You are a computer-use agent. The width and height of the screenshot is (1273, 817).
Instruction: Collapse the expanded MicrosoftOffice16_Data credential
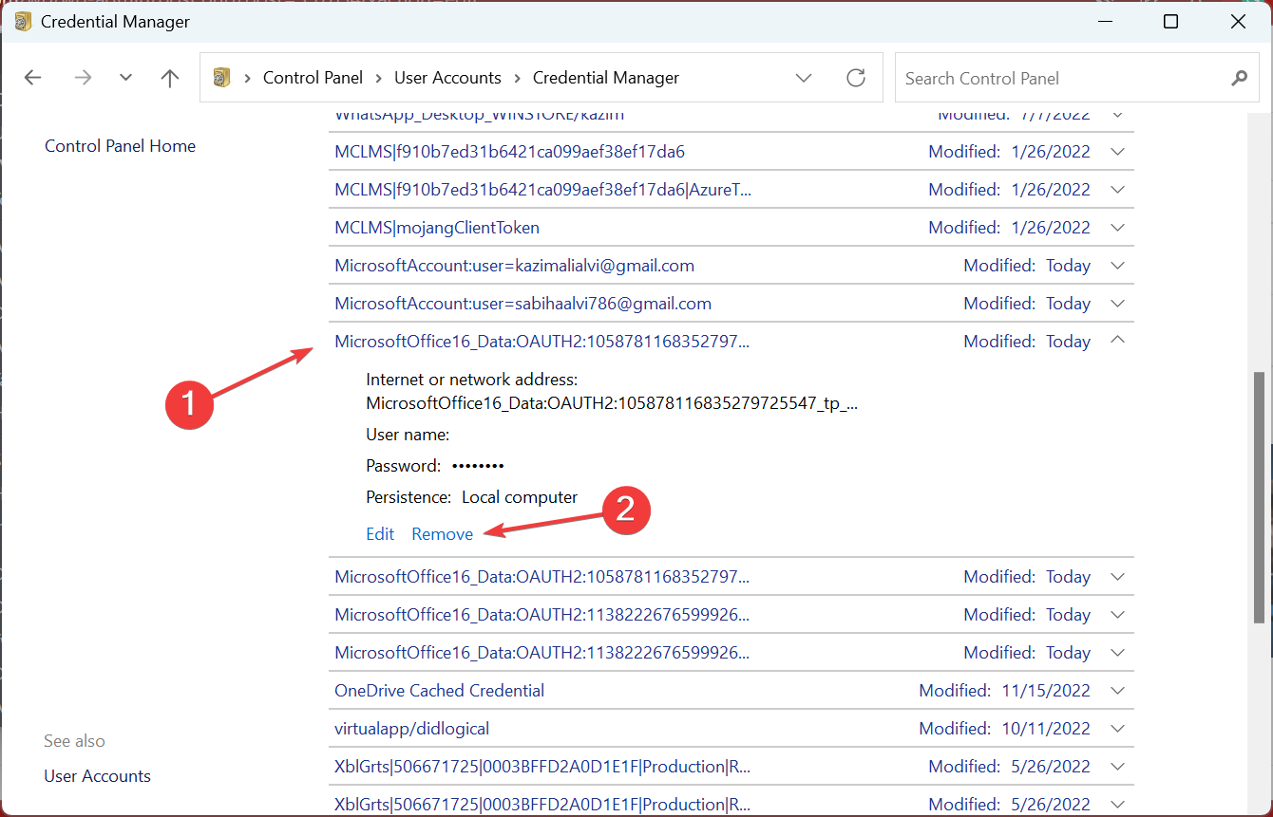coord(1117,341)
